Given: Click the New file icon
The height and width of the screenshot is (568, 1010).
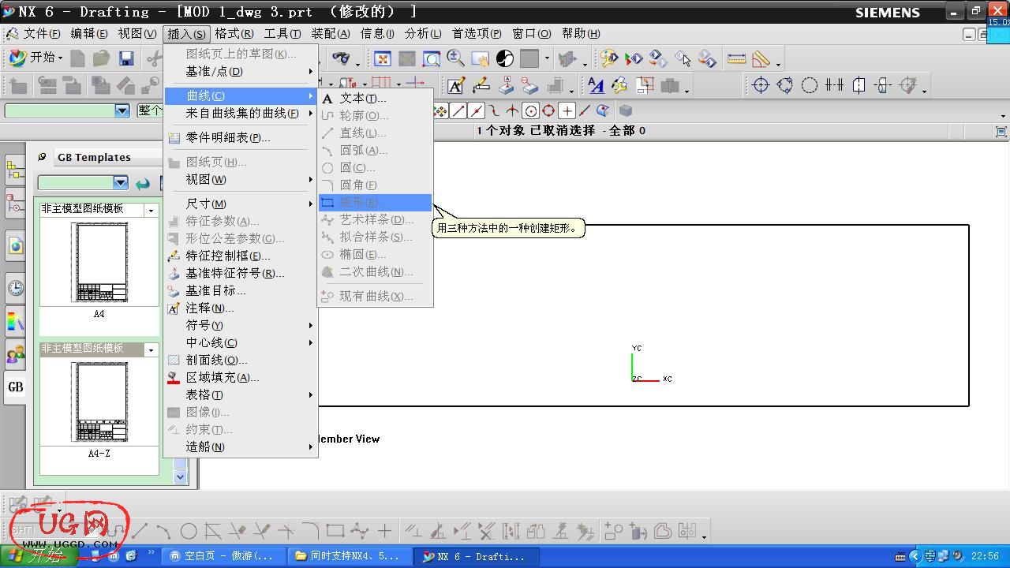Looking at the screenshot, I should [x=77, y=58].
